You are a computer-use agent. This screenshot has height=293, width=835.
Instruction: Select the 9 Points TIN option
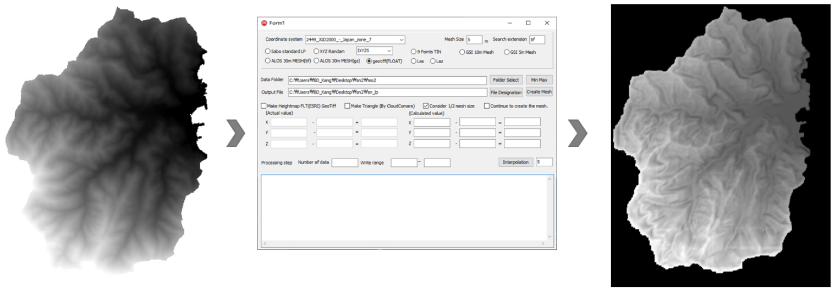[x=414, y=52]
